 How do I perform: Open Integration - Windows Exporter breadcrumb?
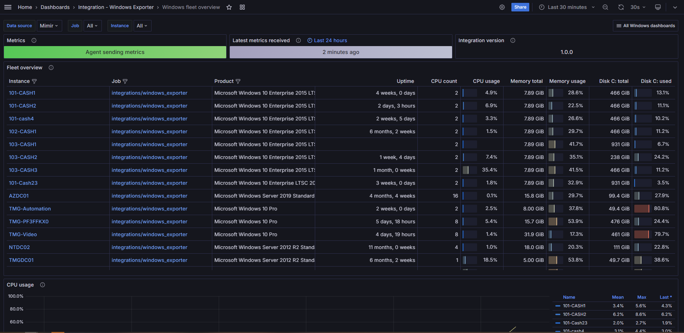(116, 7)
